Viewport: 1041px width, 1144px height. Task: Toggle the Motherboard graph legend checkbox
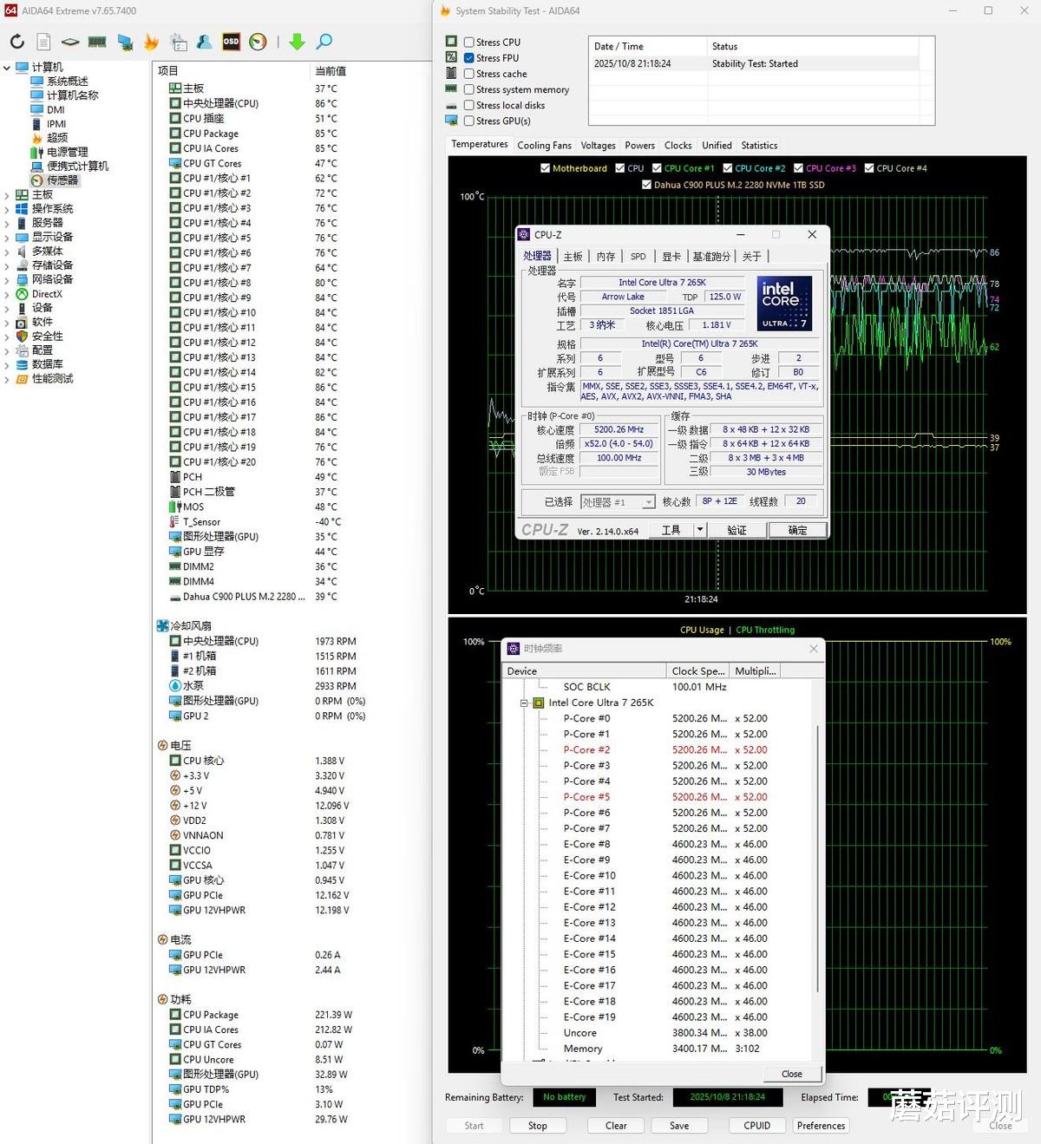[545, 168]
